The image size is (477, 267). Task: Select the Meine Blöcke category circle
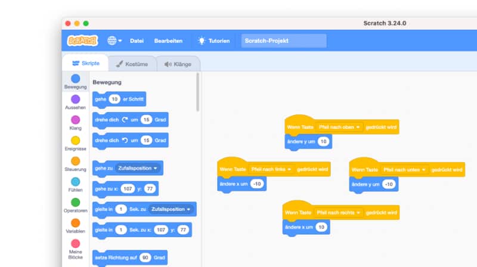tap(76, 244)
